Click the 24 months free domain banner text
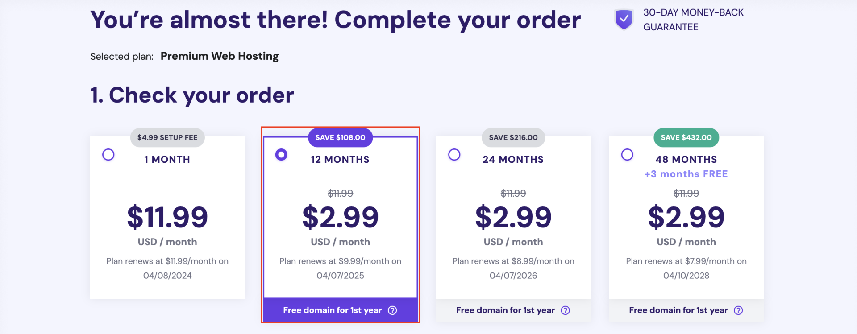This screenshot has width=857, height=334. point(505,310)
